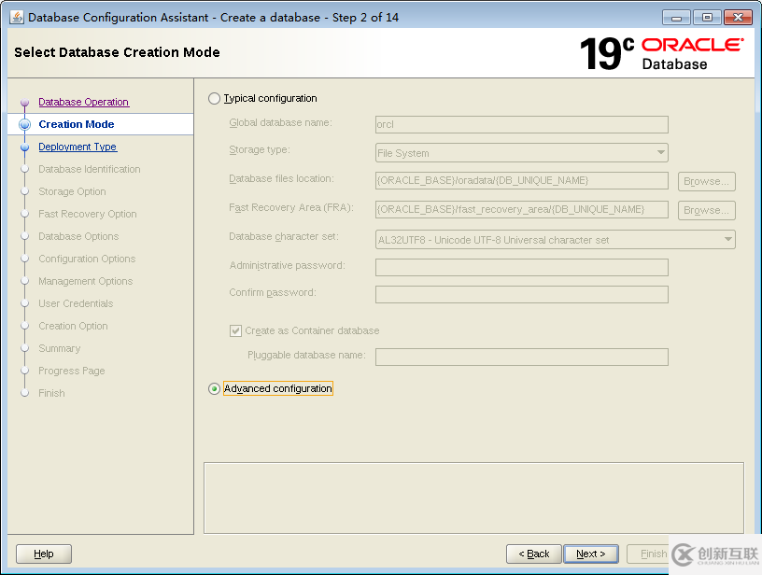Click the Creation Option step
The width and height of the screenshot is (762, 575).
point(73,326)
